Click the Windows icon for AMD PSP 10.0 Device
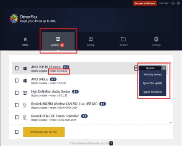The height and width of the screenshot is (146, 182). (25, 69)
